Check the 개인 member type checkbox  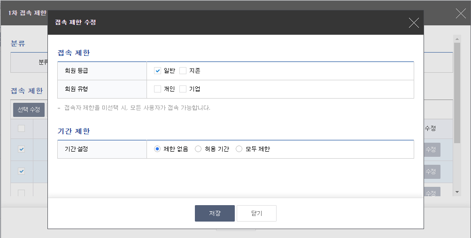[x=158, y=89]
